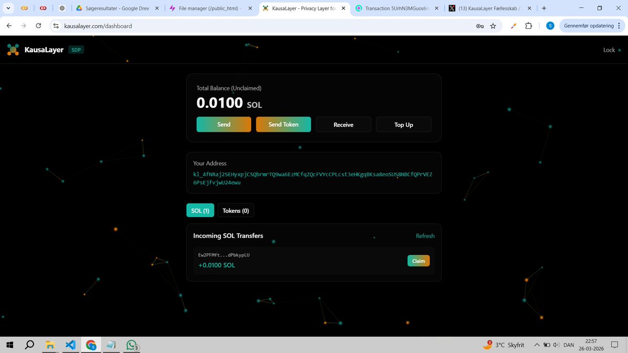The image size is (628, 353).
Task: Click the Send Token button
Action: click(x=284, y=124)
